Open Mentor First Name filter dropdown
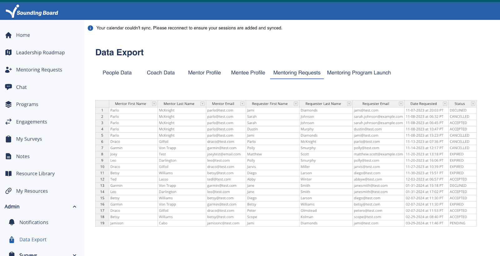 click(x=154, y=104)
